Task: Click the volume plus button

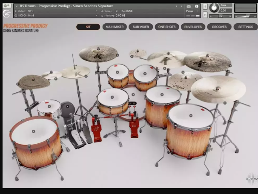Action: pos(255,16)
